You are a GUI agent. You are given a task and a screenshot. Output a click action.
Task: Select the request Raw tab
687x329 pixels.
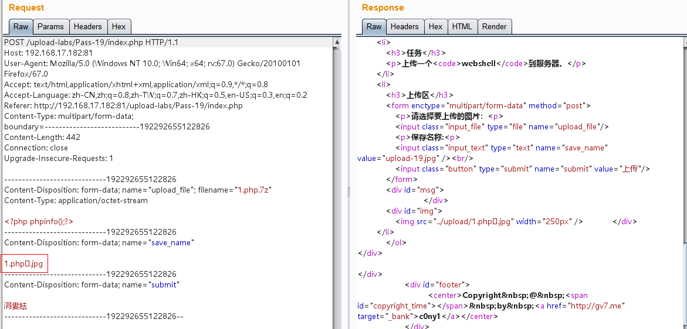(x=21, y=26)
